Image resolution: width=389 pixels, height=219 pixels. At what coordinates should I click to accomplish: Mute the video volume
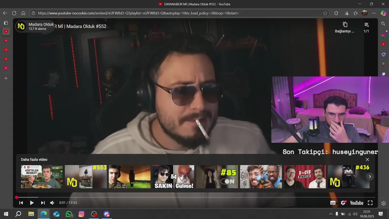click(52, 203)
